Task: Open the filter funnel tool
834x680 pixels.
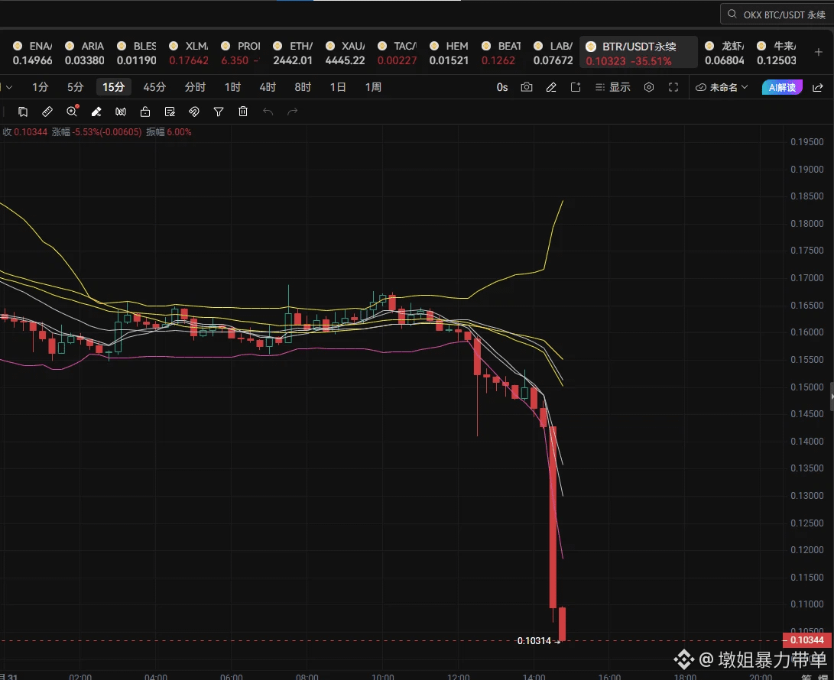Action: (x=219, y=112)
